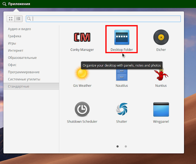Go to first page dot indicator
Viewport: 196px width, 164px height.
pyautogui.click(x=118, y=146)
